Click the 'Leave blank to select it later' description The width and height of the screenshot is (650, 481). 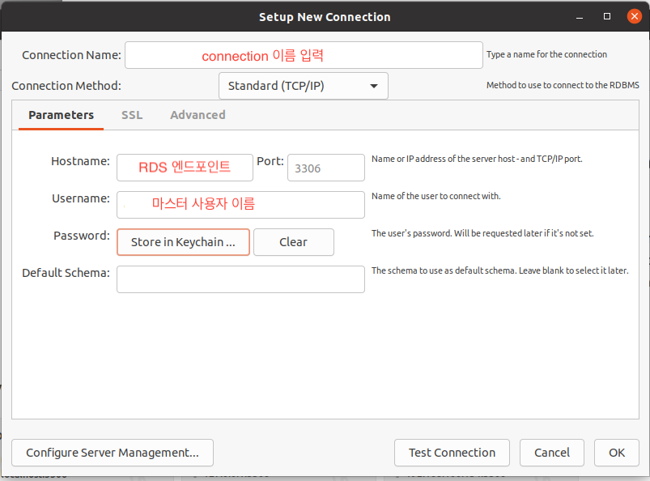[x=500, y=270]
